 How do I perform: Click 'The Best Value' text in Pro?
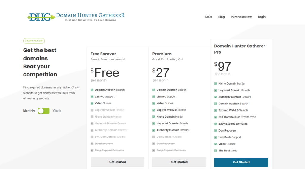click(x=228, y=151)
